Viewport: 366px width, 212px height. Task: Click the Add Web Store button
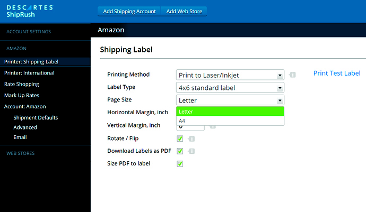click(184, 12)
